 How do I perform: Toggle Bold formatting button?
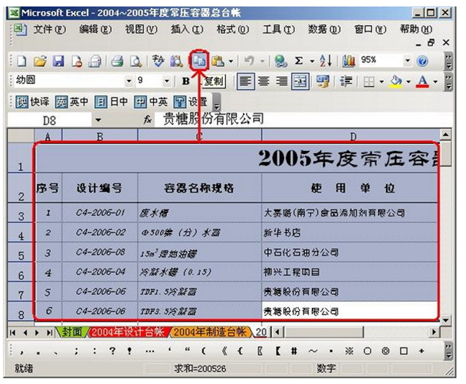tap(186, 81)
